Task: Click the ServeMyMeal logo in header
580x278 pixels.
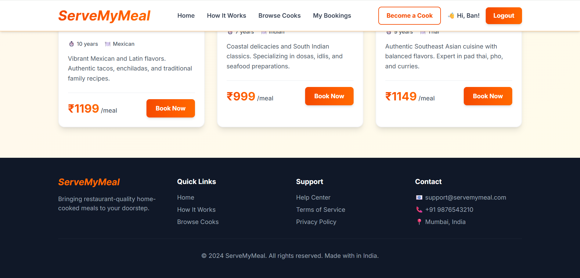Action: tap(104, 16)
